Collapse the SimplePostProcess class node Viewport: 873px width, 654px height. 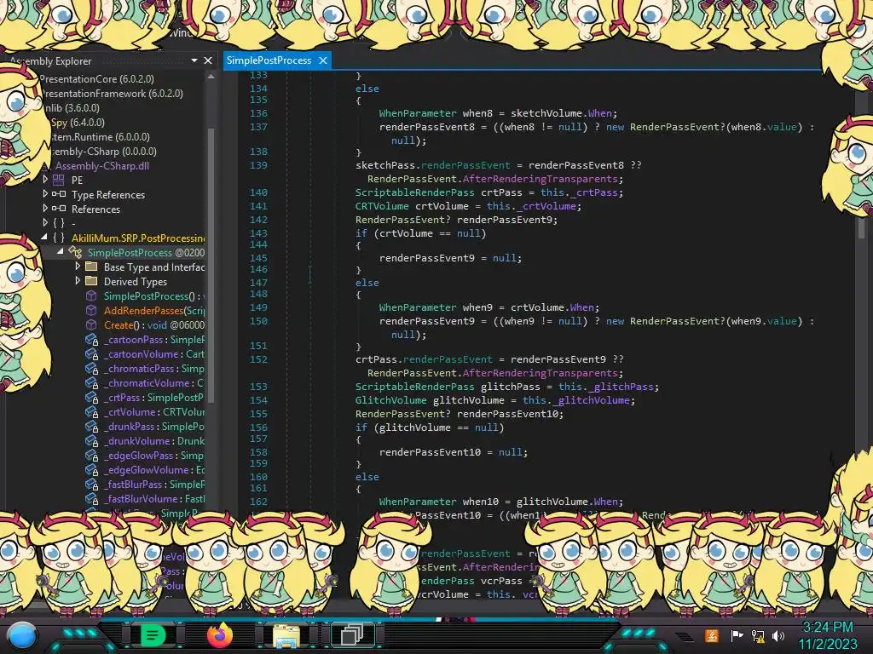[61, 251]
